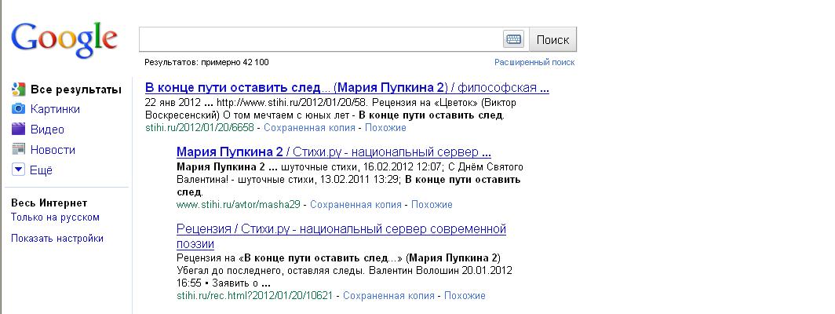This screenshot has height=314, width=835.
Task: Open 'Рецензия / Стихи.ру' result title
Action: pos(341,237)
